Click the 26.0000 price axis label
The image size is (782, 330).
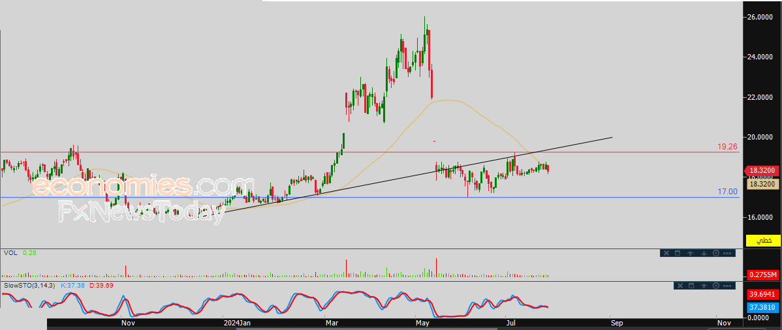click(x=760, y=17)
